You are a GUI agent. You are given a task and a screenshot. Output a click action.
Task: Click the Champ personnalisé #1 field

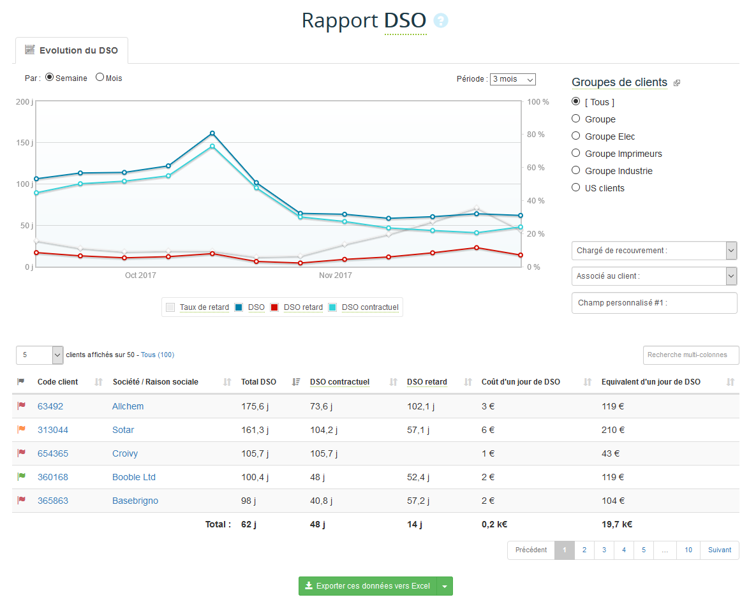pos(654,303)
